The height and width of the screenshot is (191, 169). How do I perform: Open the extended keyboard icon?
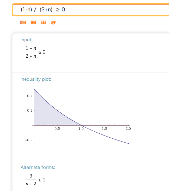(23, 22)
